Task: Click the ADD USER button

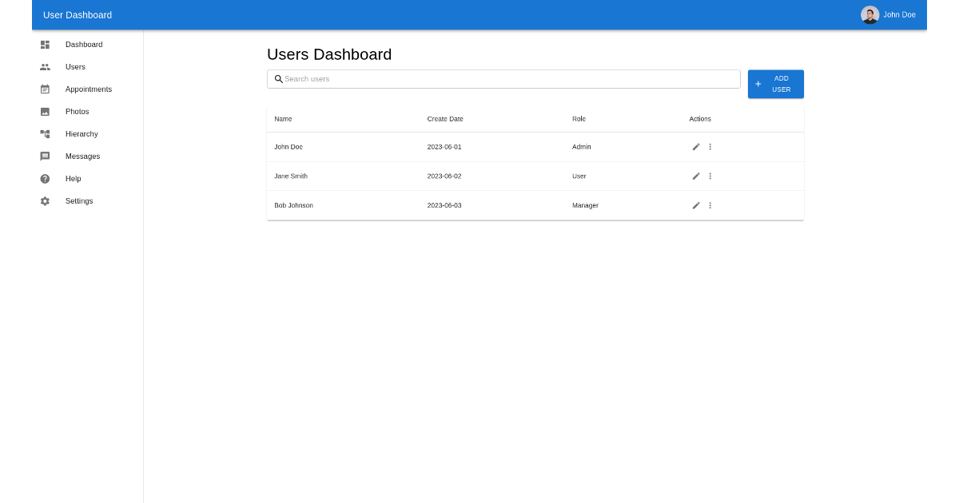Action: coord(775,84)
